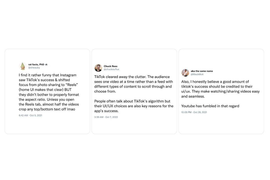Visit the @MackMoli handle
270x180 pixels.
(x=197, y=74)
